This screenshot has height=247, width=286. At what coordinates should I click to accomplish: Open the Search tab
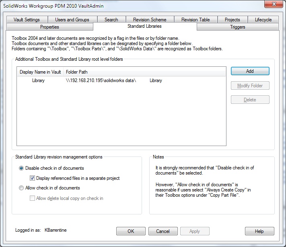point(111,20)
